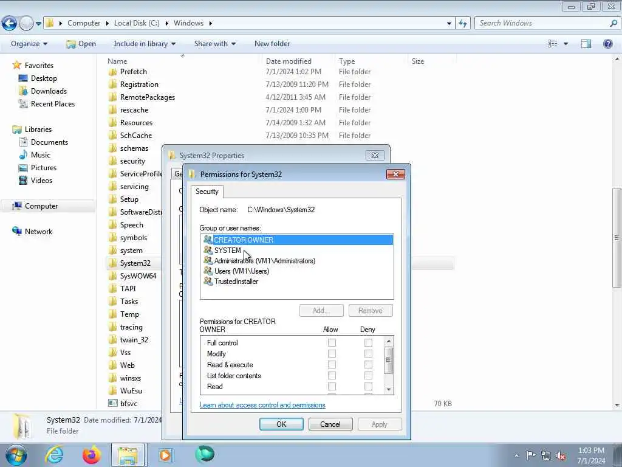This screenshot has height=467, width=622.
Task: Click the Music library icon
Action: click(24, 155)
